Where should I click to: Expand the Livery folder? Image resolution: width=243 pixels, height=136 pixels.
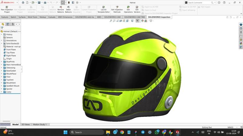(2, 92)
